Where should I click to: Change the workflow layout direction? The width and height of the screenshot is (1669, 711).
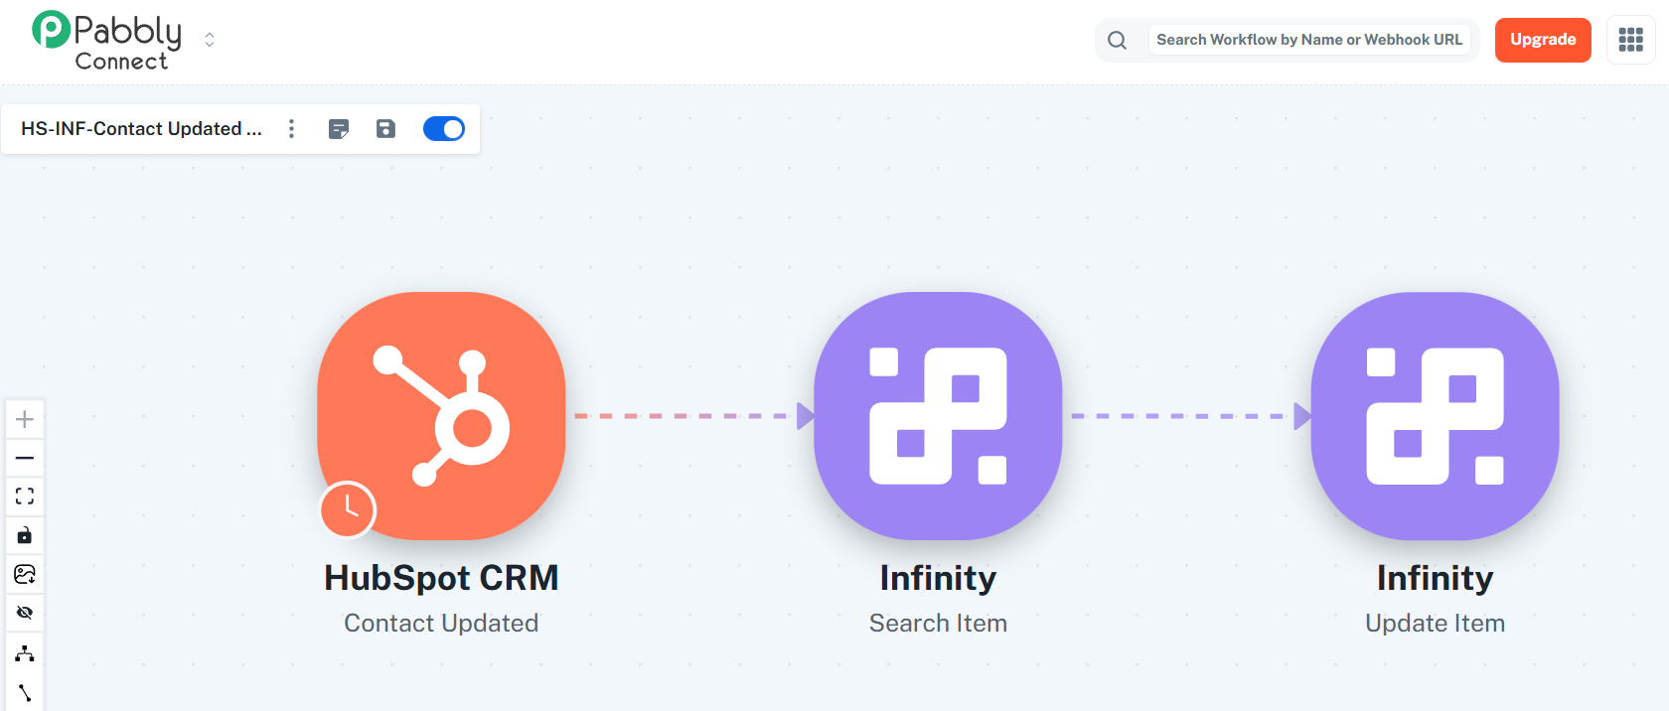tap(25, 653)
